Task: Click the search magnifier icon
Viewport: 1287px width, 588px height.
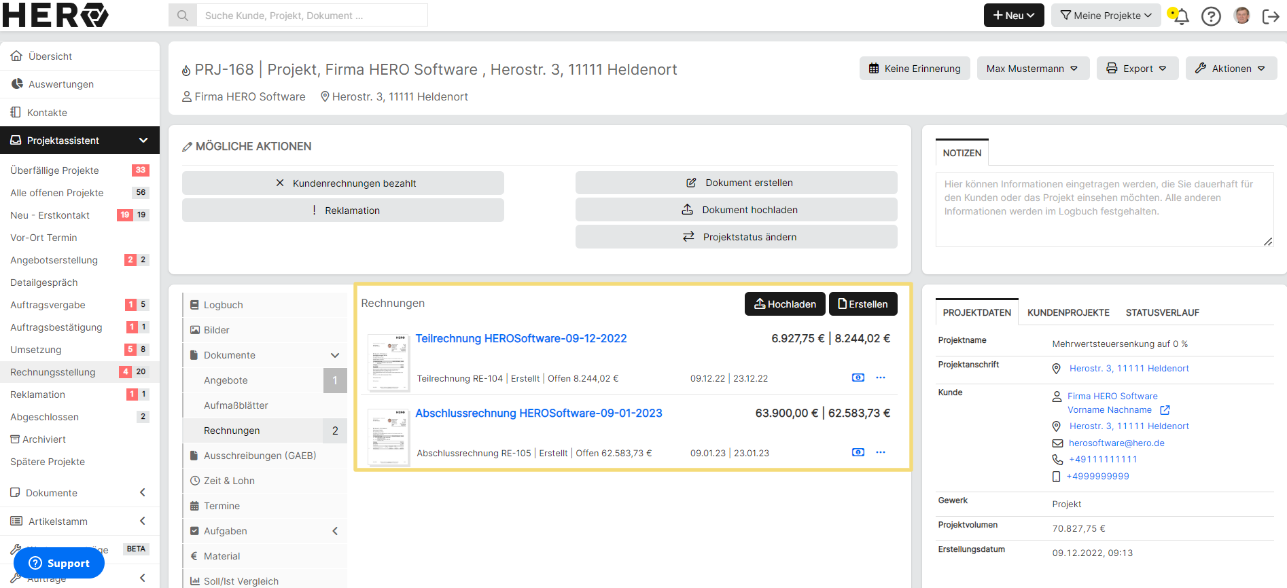Action: point(183,15)
